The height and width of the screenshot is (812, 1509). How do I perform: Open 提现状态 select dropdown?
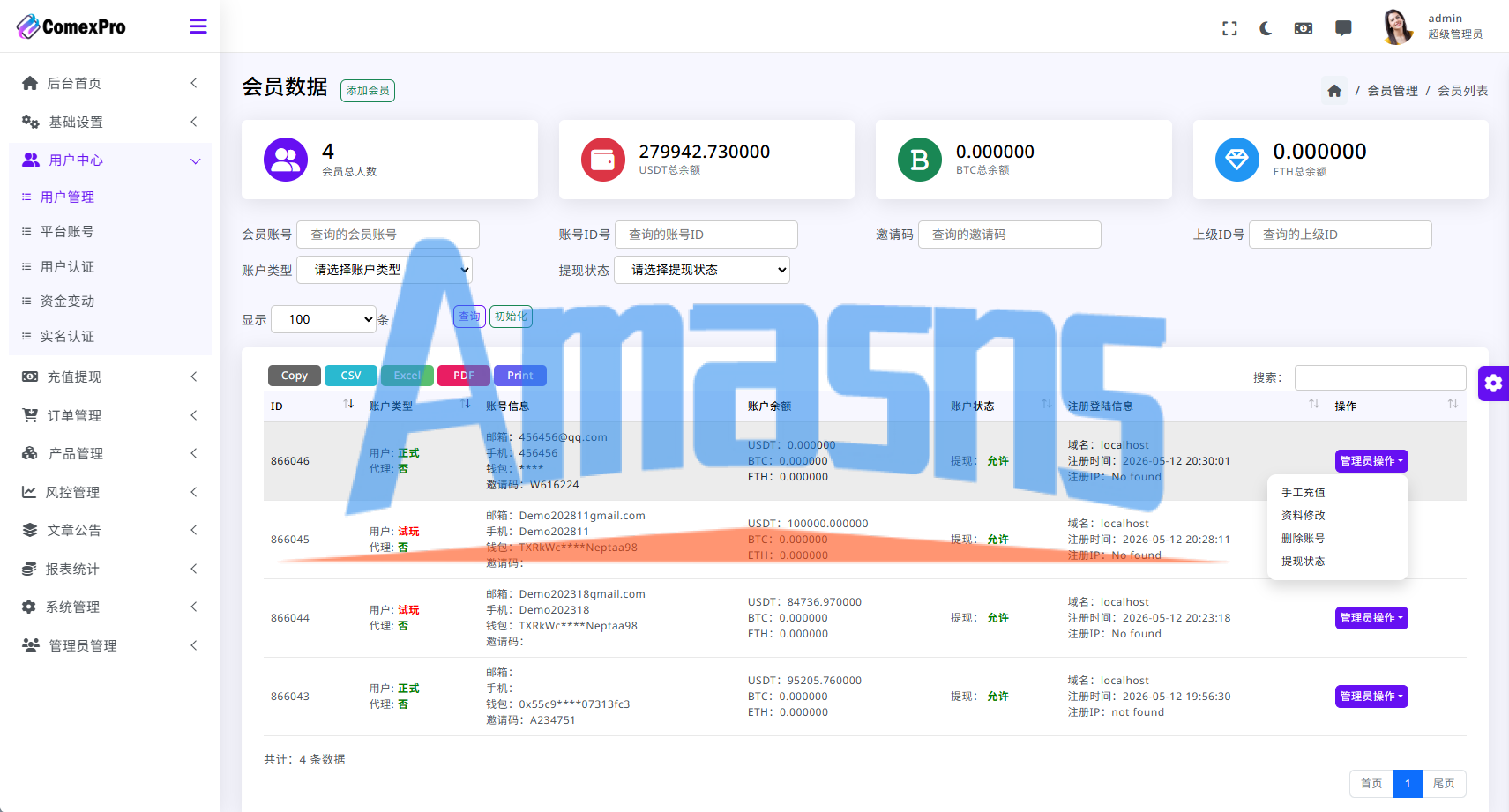pos(702,270)
